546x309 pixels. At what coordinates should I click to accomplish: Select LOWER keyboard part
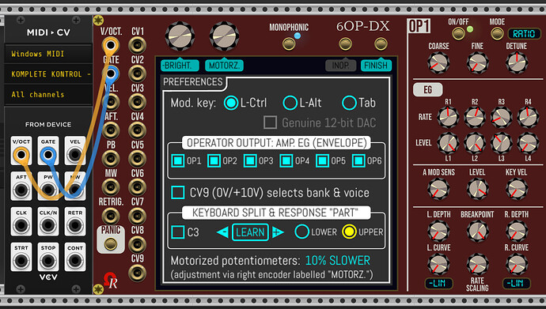[x=301, y=232]
